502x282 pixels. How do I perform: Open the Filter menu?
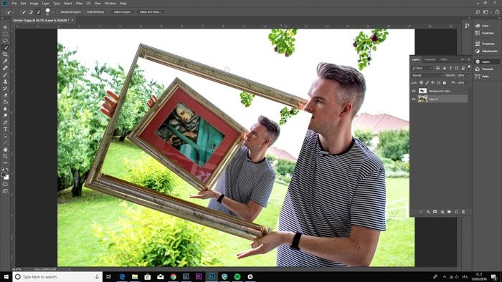tap(80, 3)
